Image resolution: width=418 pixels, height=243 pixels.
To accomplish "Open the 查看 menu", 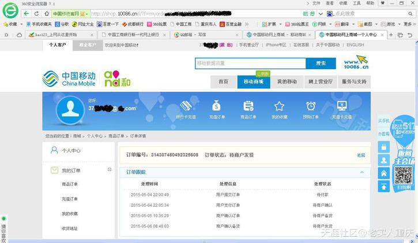I will click(x=329, y=3).
